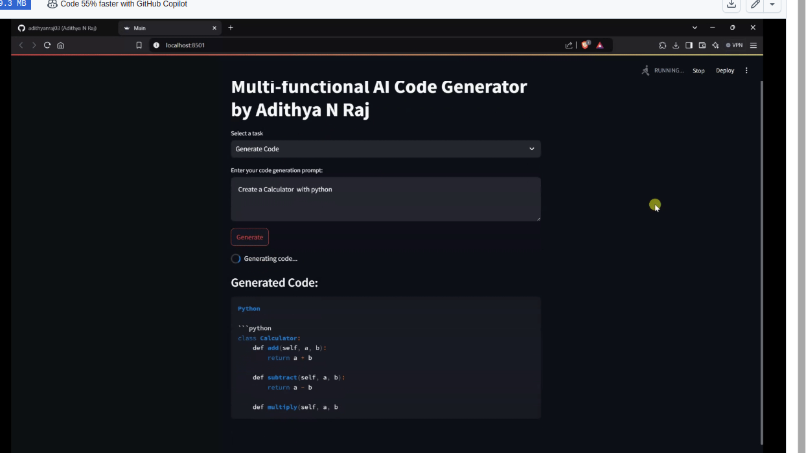Open Brave Rewards triangle icon
This screenshot has width=806, height=453.
[600, 45]
